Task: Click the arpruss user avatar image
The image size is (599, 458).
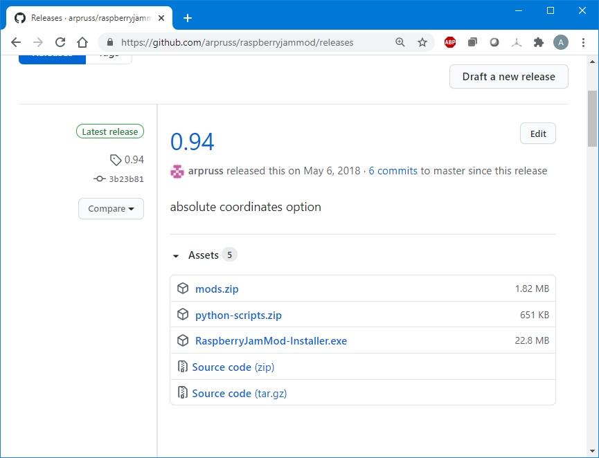Action: pyautogui.click(x=177, y=171)
